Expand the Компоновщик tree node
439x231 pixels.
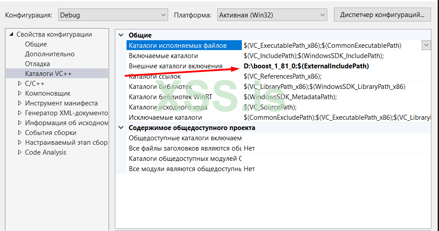tap(20, 93)
